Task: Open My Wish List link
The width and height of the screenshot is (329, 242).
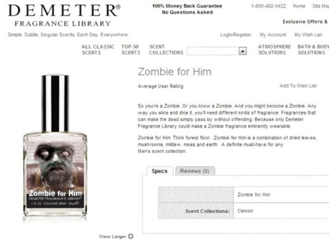Action: coord(308,35)
